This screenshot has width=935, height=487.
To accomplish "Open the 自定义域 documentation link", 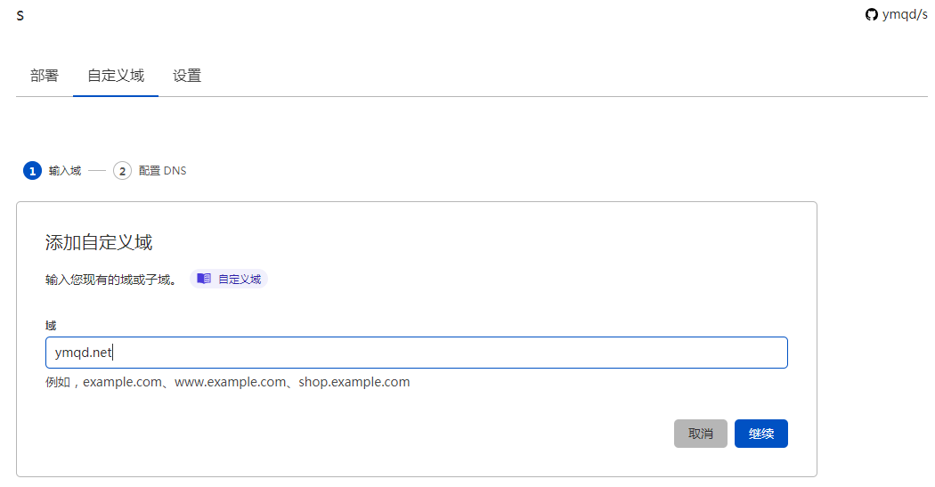I will [x=240, y=279].
